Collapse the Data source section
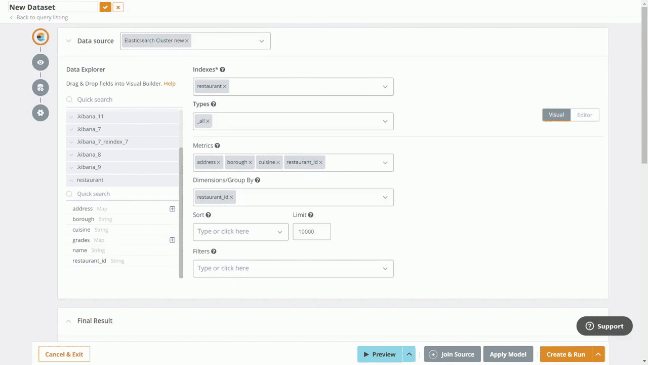Viewport: 648px width, 365px height. tap(69, 41)
